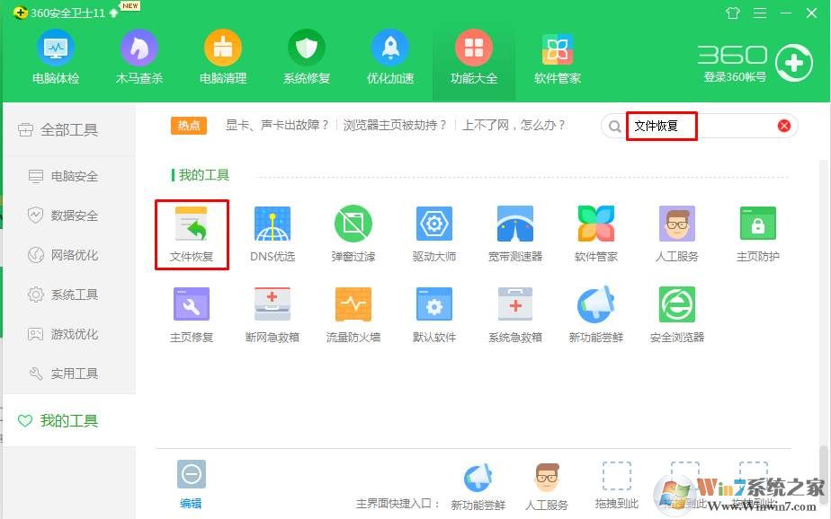Viewport: 831px width, 519px height.
Task: Launch the DNS优选 tool
Action: pos(273,234)
